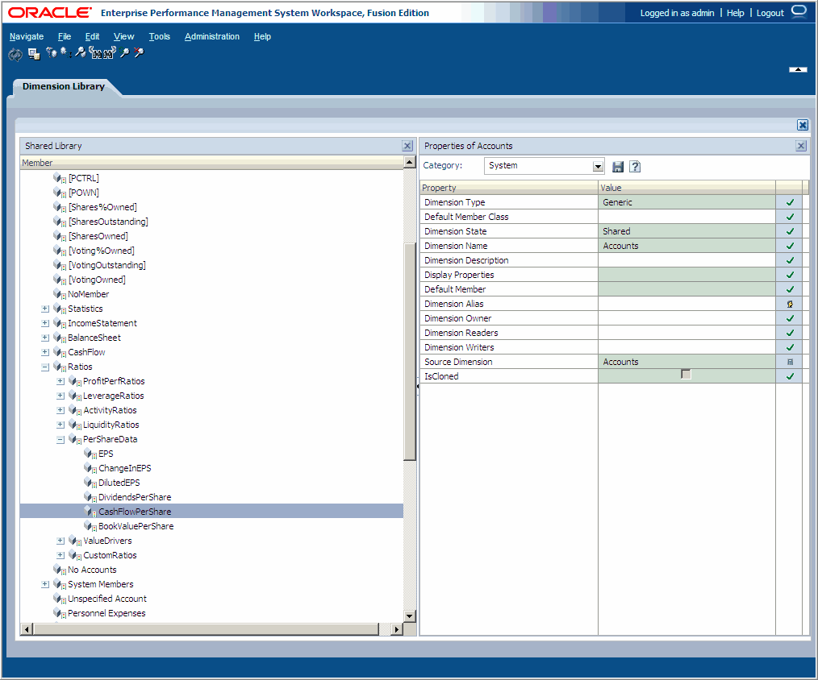Expand the LiquidityRatios node
Screen dimensions: 818x680
click(x=61, y=425)
